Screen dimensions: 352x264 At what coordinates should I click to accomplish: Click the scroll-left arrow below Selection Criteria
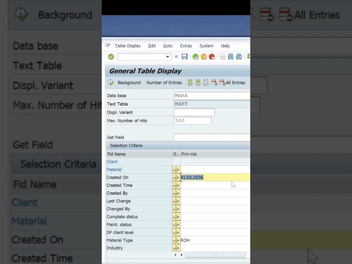175,255
